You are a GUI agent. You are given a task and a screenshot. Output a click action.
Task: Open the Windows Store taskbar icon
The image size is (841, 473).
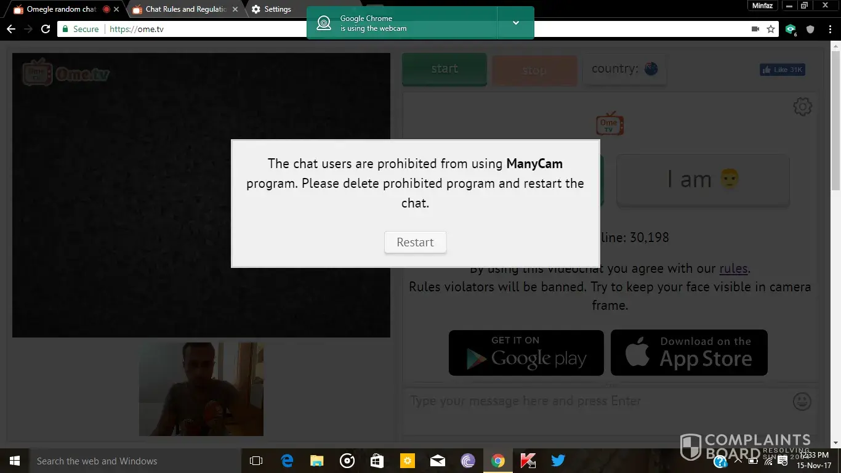377,461
